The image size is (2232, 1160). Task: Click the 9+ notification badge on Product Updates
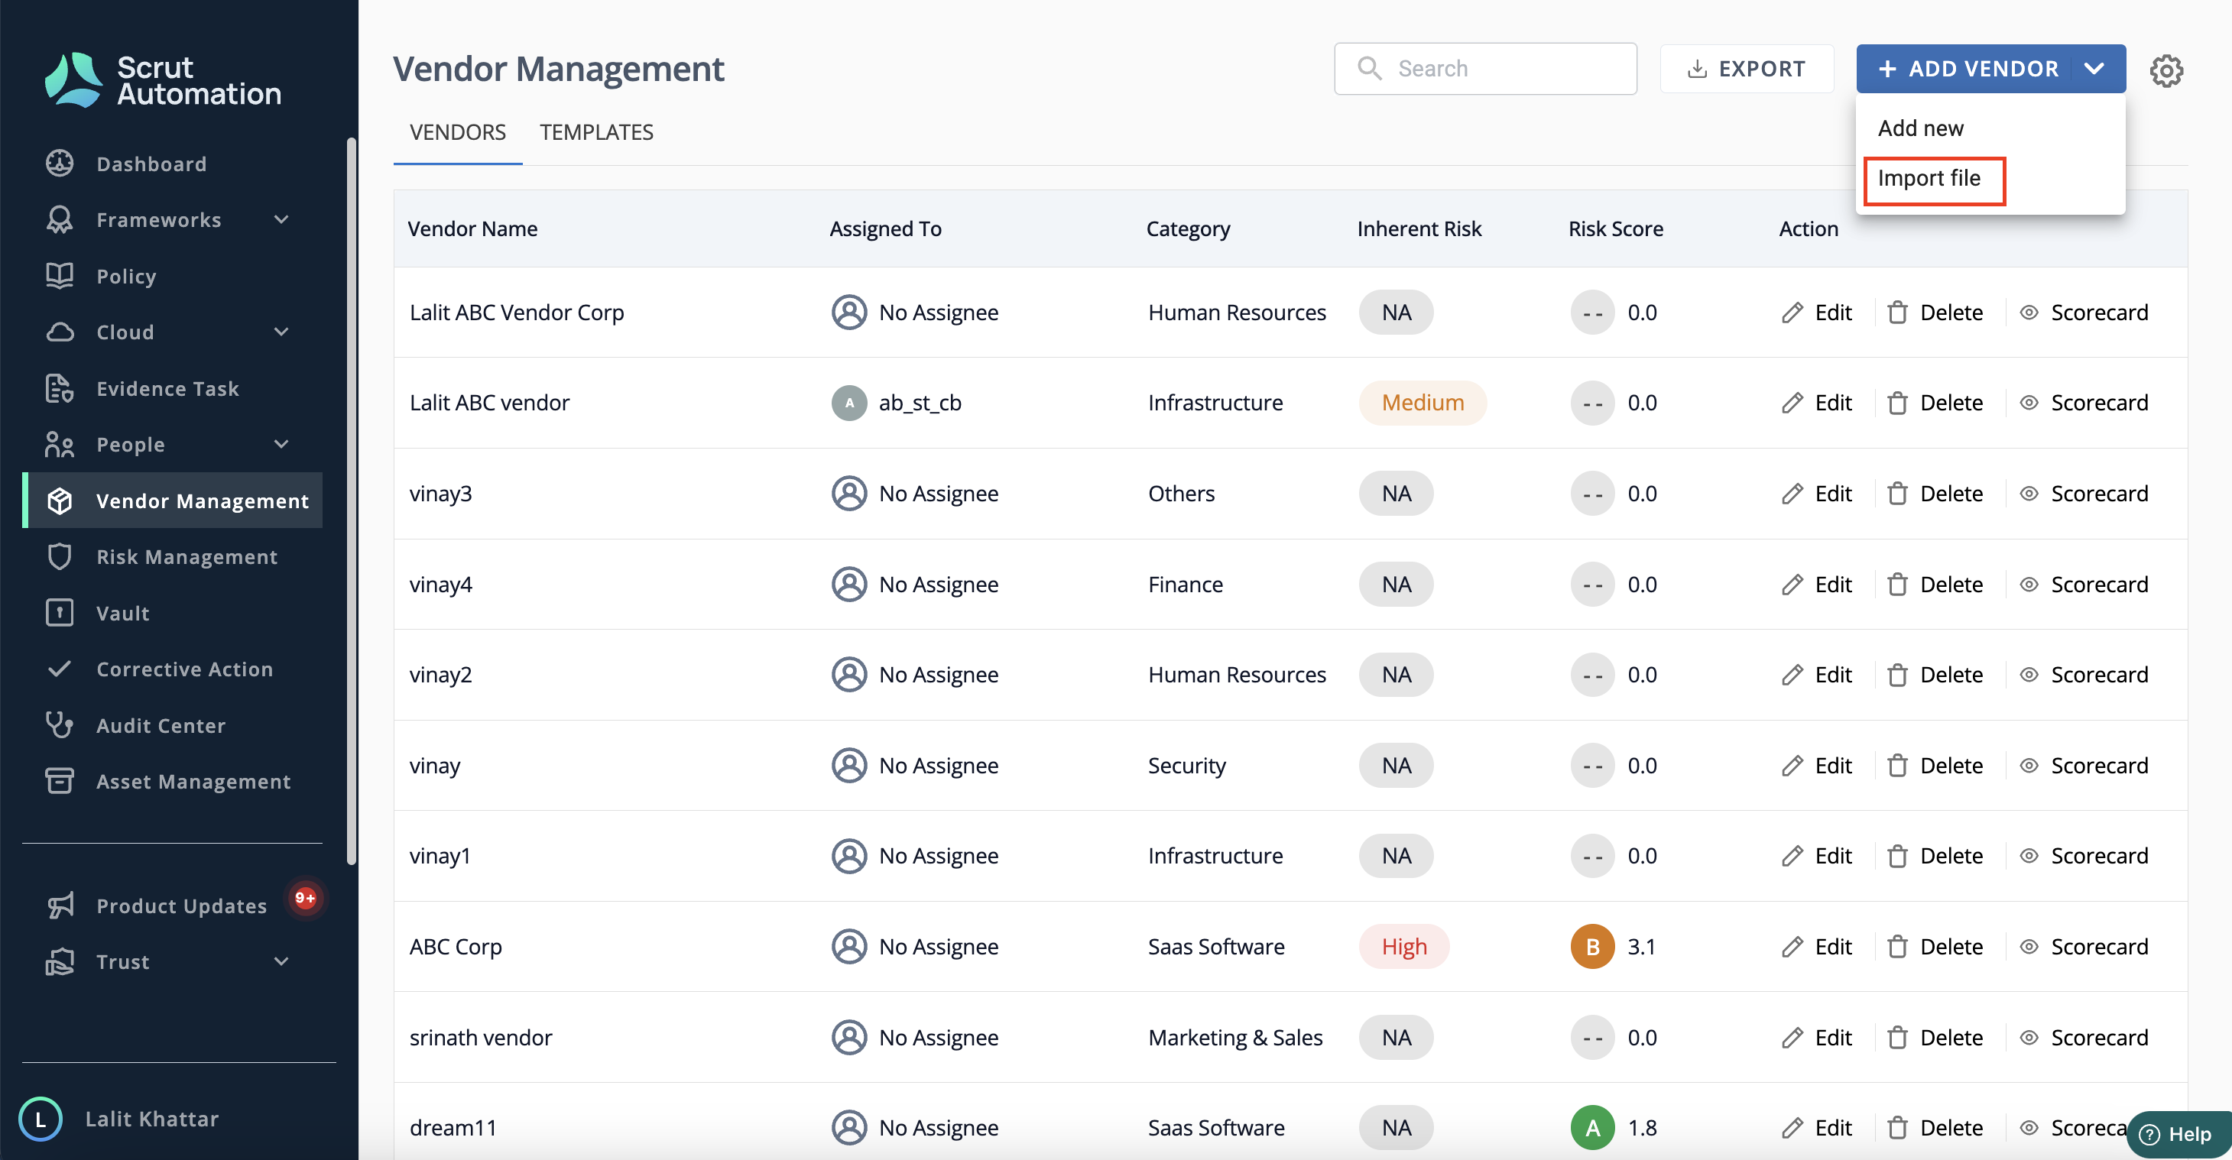[305, 897]
